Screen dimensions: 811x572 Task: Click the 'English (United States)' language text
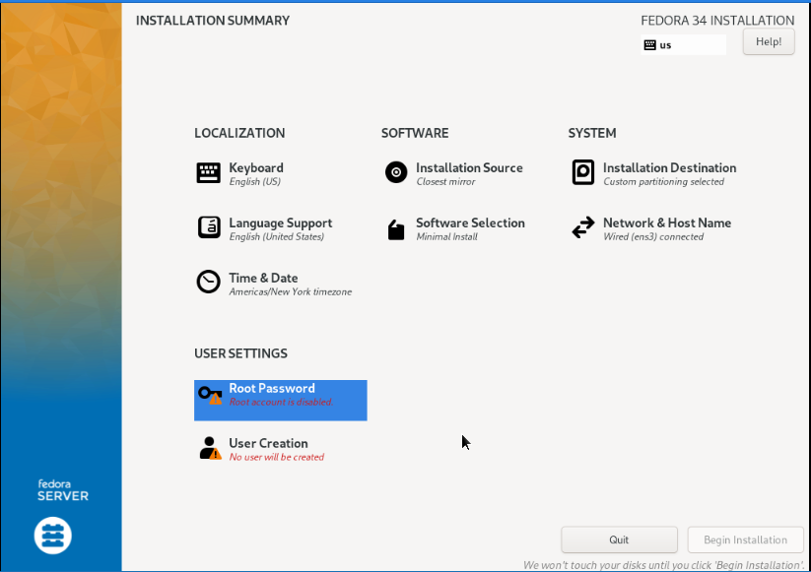click(x=277, y=236)
